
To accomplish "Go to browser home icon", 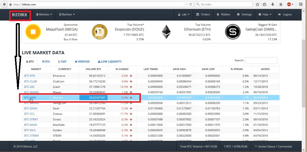I will coord(281,4).
